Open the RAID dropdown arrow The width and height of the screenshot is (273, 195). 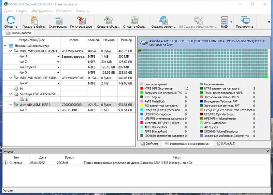(231, 22)
